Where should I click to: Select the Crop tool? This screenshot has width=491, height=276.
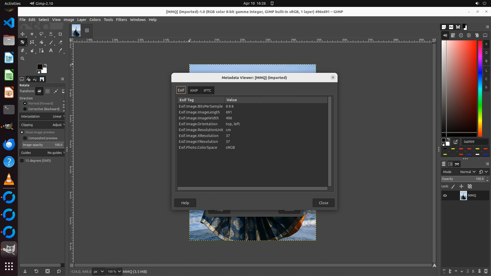click(60, 34)
